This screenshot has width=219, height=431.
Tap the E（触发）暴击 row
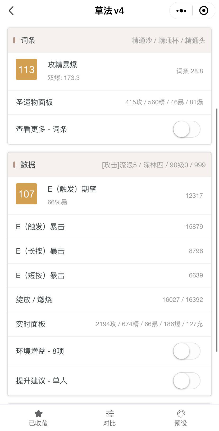(x=109, y=227)
